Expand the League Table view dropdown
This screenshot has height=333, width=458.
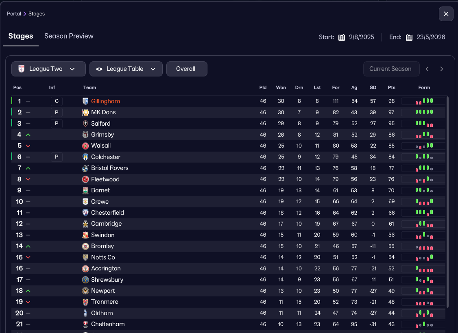point(126,69)
